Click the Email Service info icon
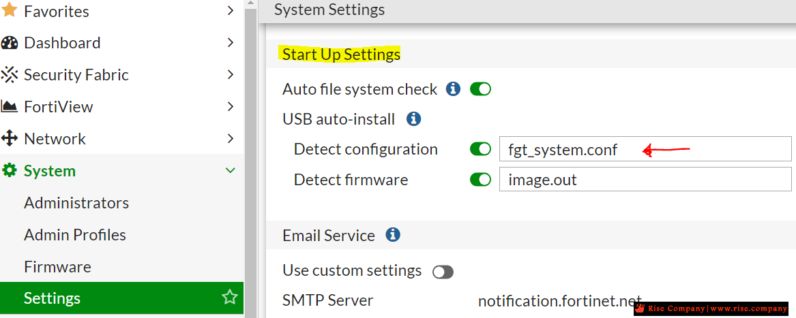Viewport: 796px width, 318px height. click(x=393, y=235)
